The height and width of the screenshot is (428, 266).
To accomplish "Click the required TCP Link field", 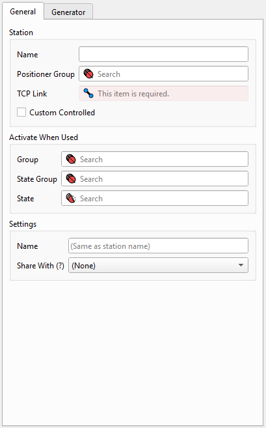I will click(x=163, y=93).
